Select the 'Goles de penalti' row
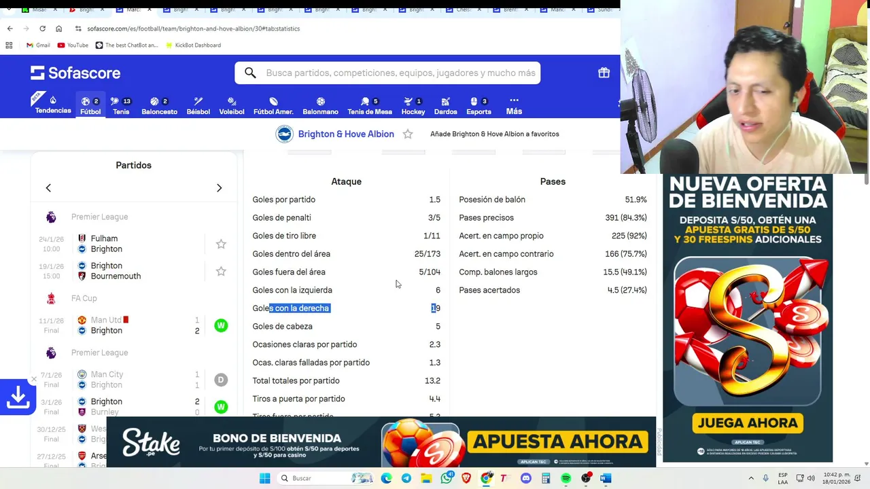Viewport: 870px width, 489px height. pos(346,217)
